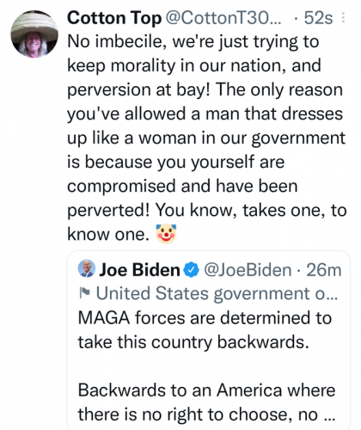
Task: Click 'perverted! You know, takes one' line
Action: tap(207, 211)
